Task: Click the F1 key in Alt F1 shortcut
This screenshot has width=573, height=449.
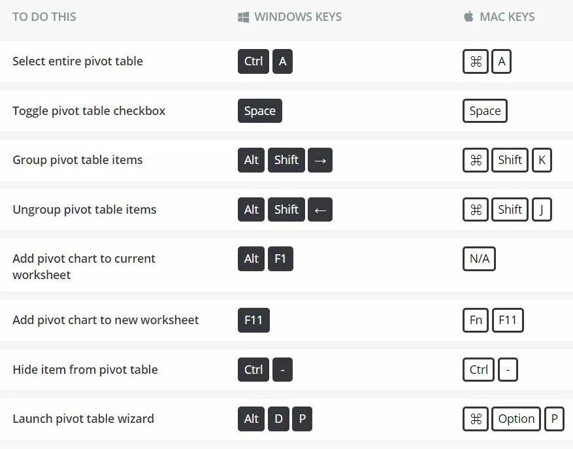Action: tap(280, 259)
